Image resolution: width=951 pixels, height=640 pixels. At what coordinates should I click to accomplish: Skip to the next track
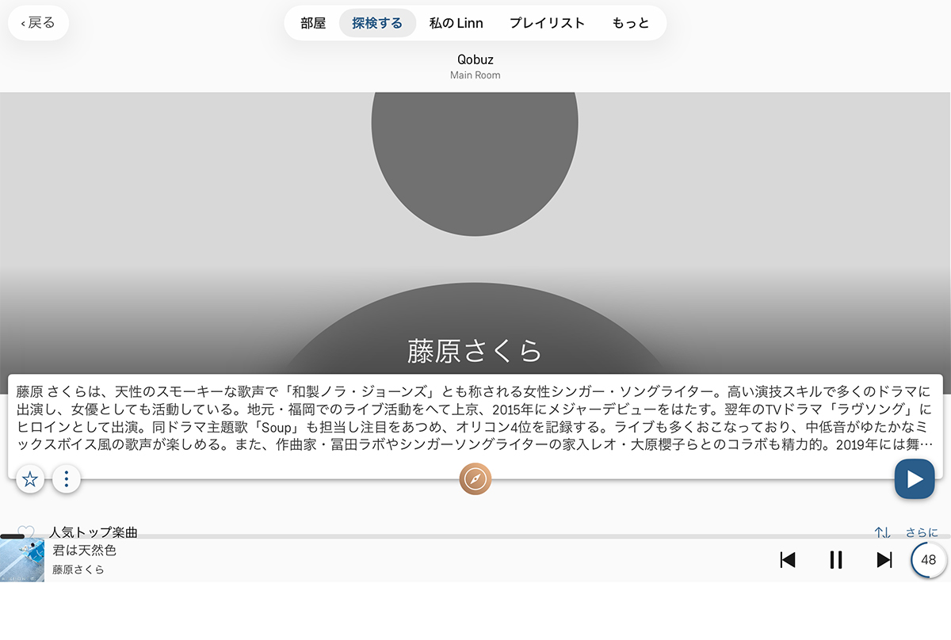point(884,560)
